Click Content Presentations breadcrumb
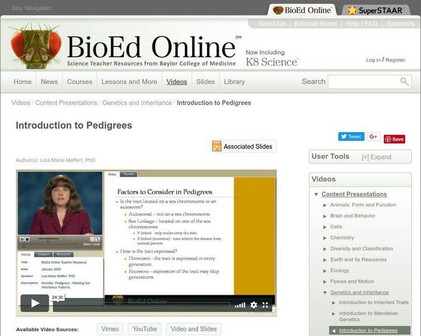The width and height of the screenshot is (421, 336). [66, 102]
